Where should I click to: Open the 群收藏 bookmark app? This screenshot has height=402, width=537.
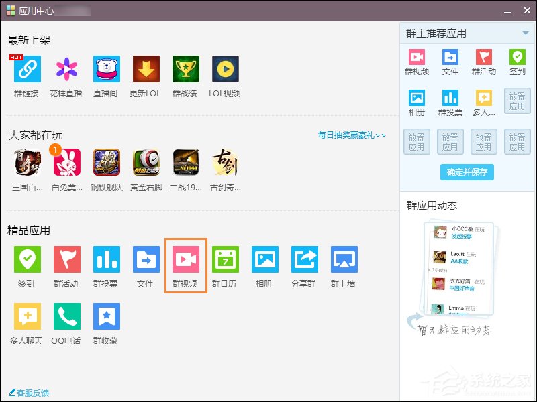point(106,317)
